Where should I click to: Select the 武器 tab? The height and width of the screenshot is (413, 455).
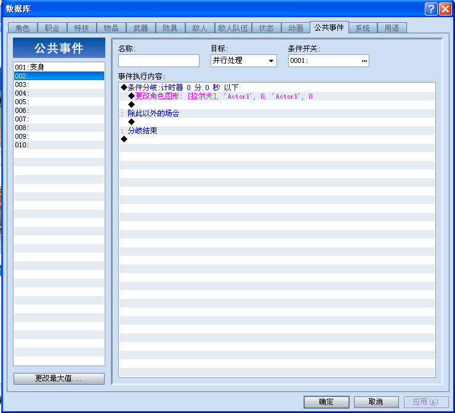141,28
